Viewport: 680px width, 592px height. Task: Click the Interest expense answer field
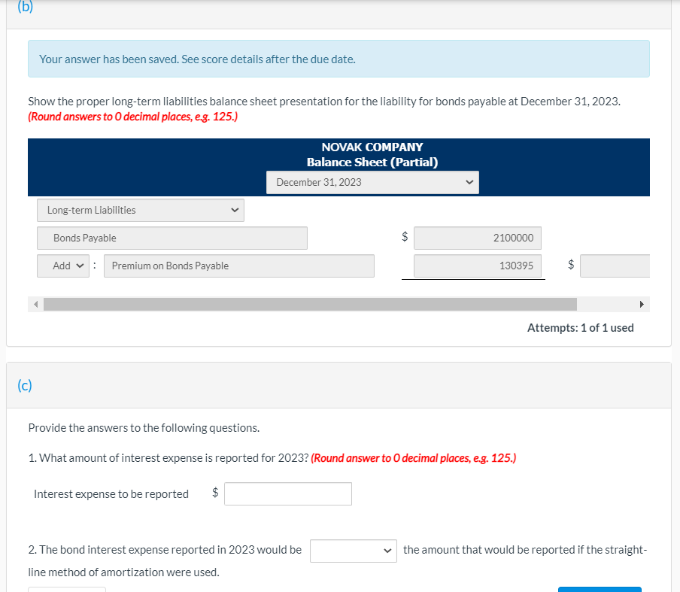tap(287, 493)
